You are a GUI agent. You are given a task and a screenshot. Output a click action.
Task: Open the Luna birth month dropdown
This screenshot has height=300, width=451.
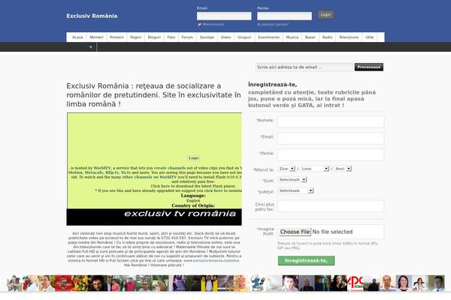click(x=315, y=169)
